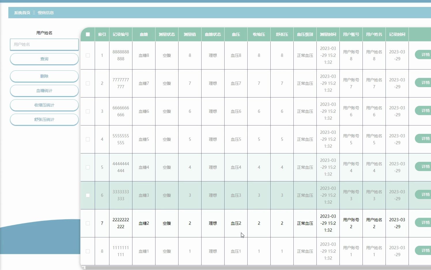Click the 测量值 column header
Image resolution: width=431 pixels, height=270 pixels.
[190, 34]
